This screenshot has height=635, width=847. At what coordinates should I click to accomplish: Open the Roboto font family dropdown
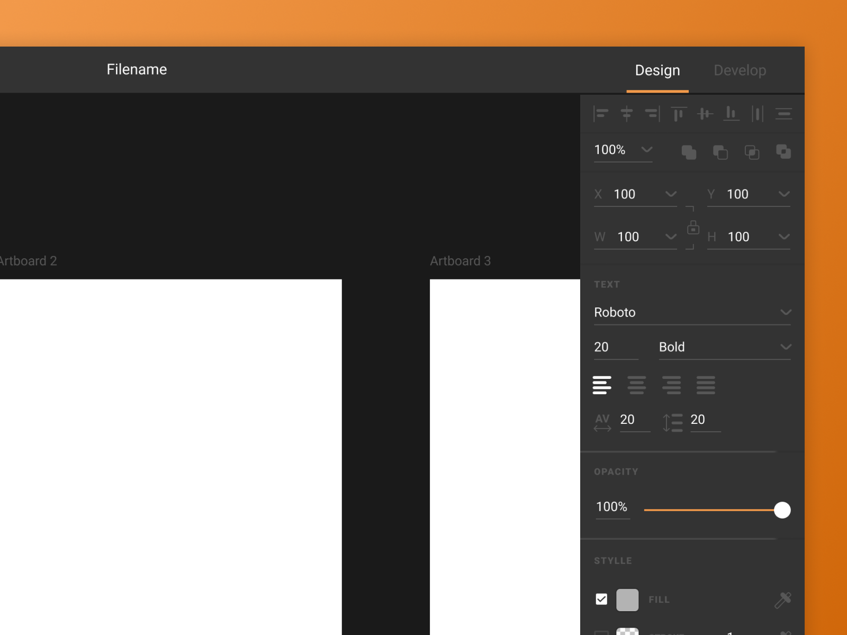point(785,312)
